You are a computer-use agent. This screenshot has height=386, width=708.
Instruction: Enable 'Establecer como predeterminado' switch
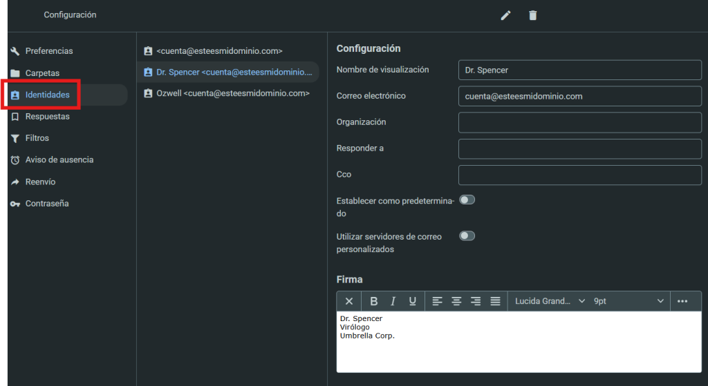tap(467, 200)
